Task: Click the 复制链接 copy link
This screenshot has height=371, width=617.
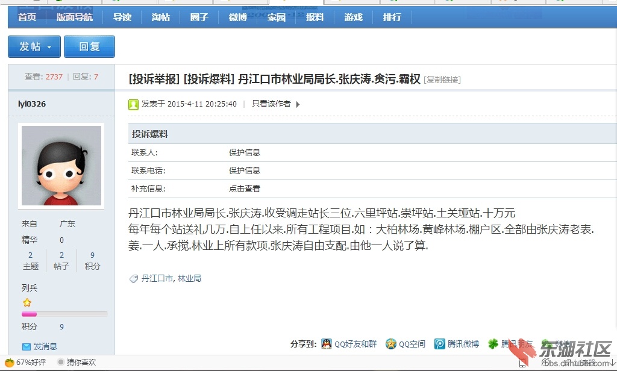Action: point(442,80)
